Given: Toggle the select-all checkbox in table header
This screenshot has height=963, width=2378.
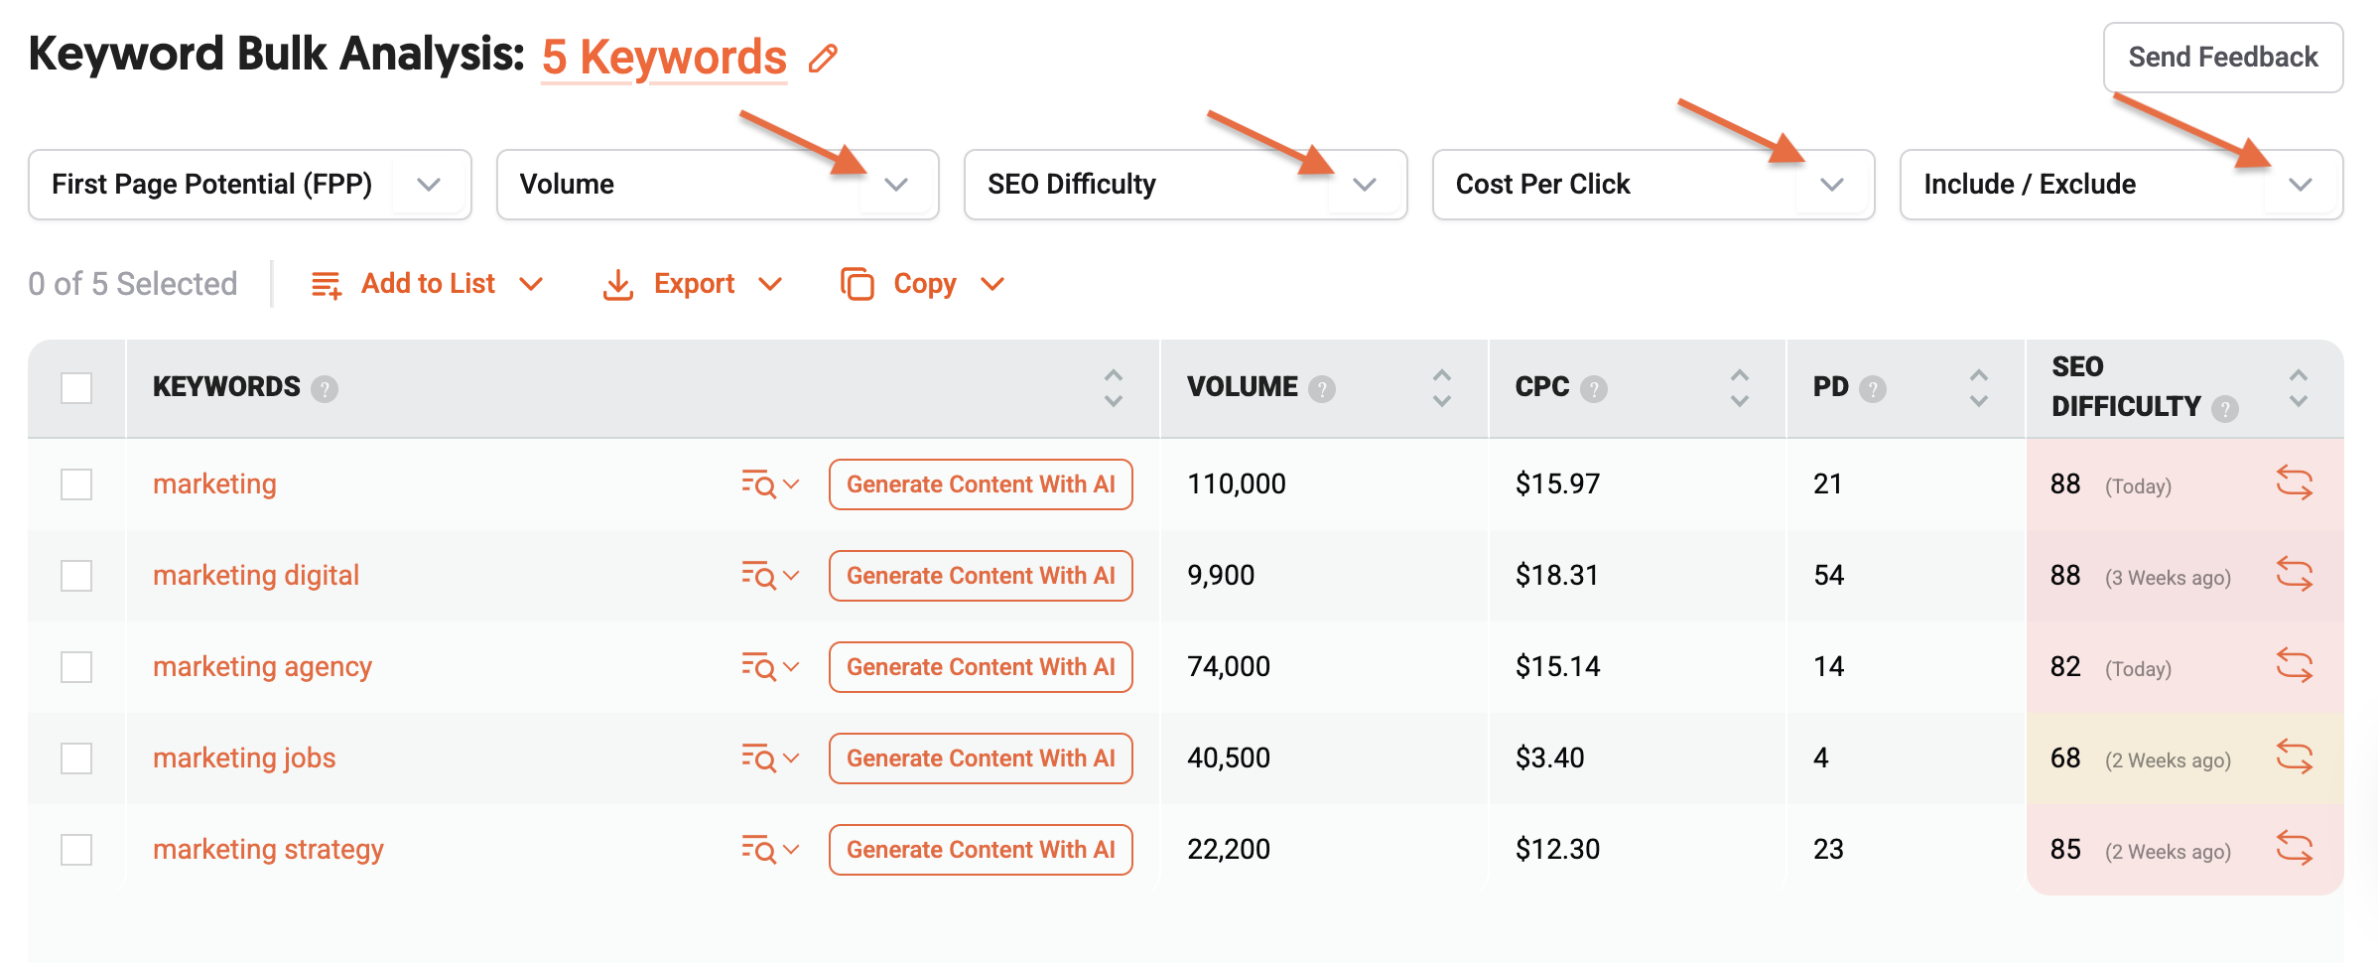Looking at the screenshot, I should (75, 388).
